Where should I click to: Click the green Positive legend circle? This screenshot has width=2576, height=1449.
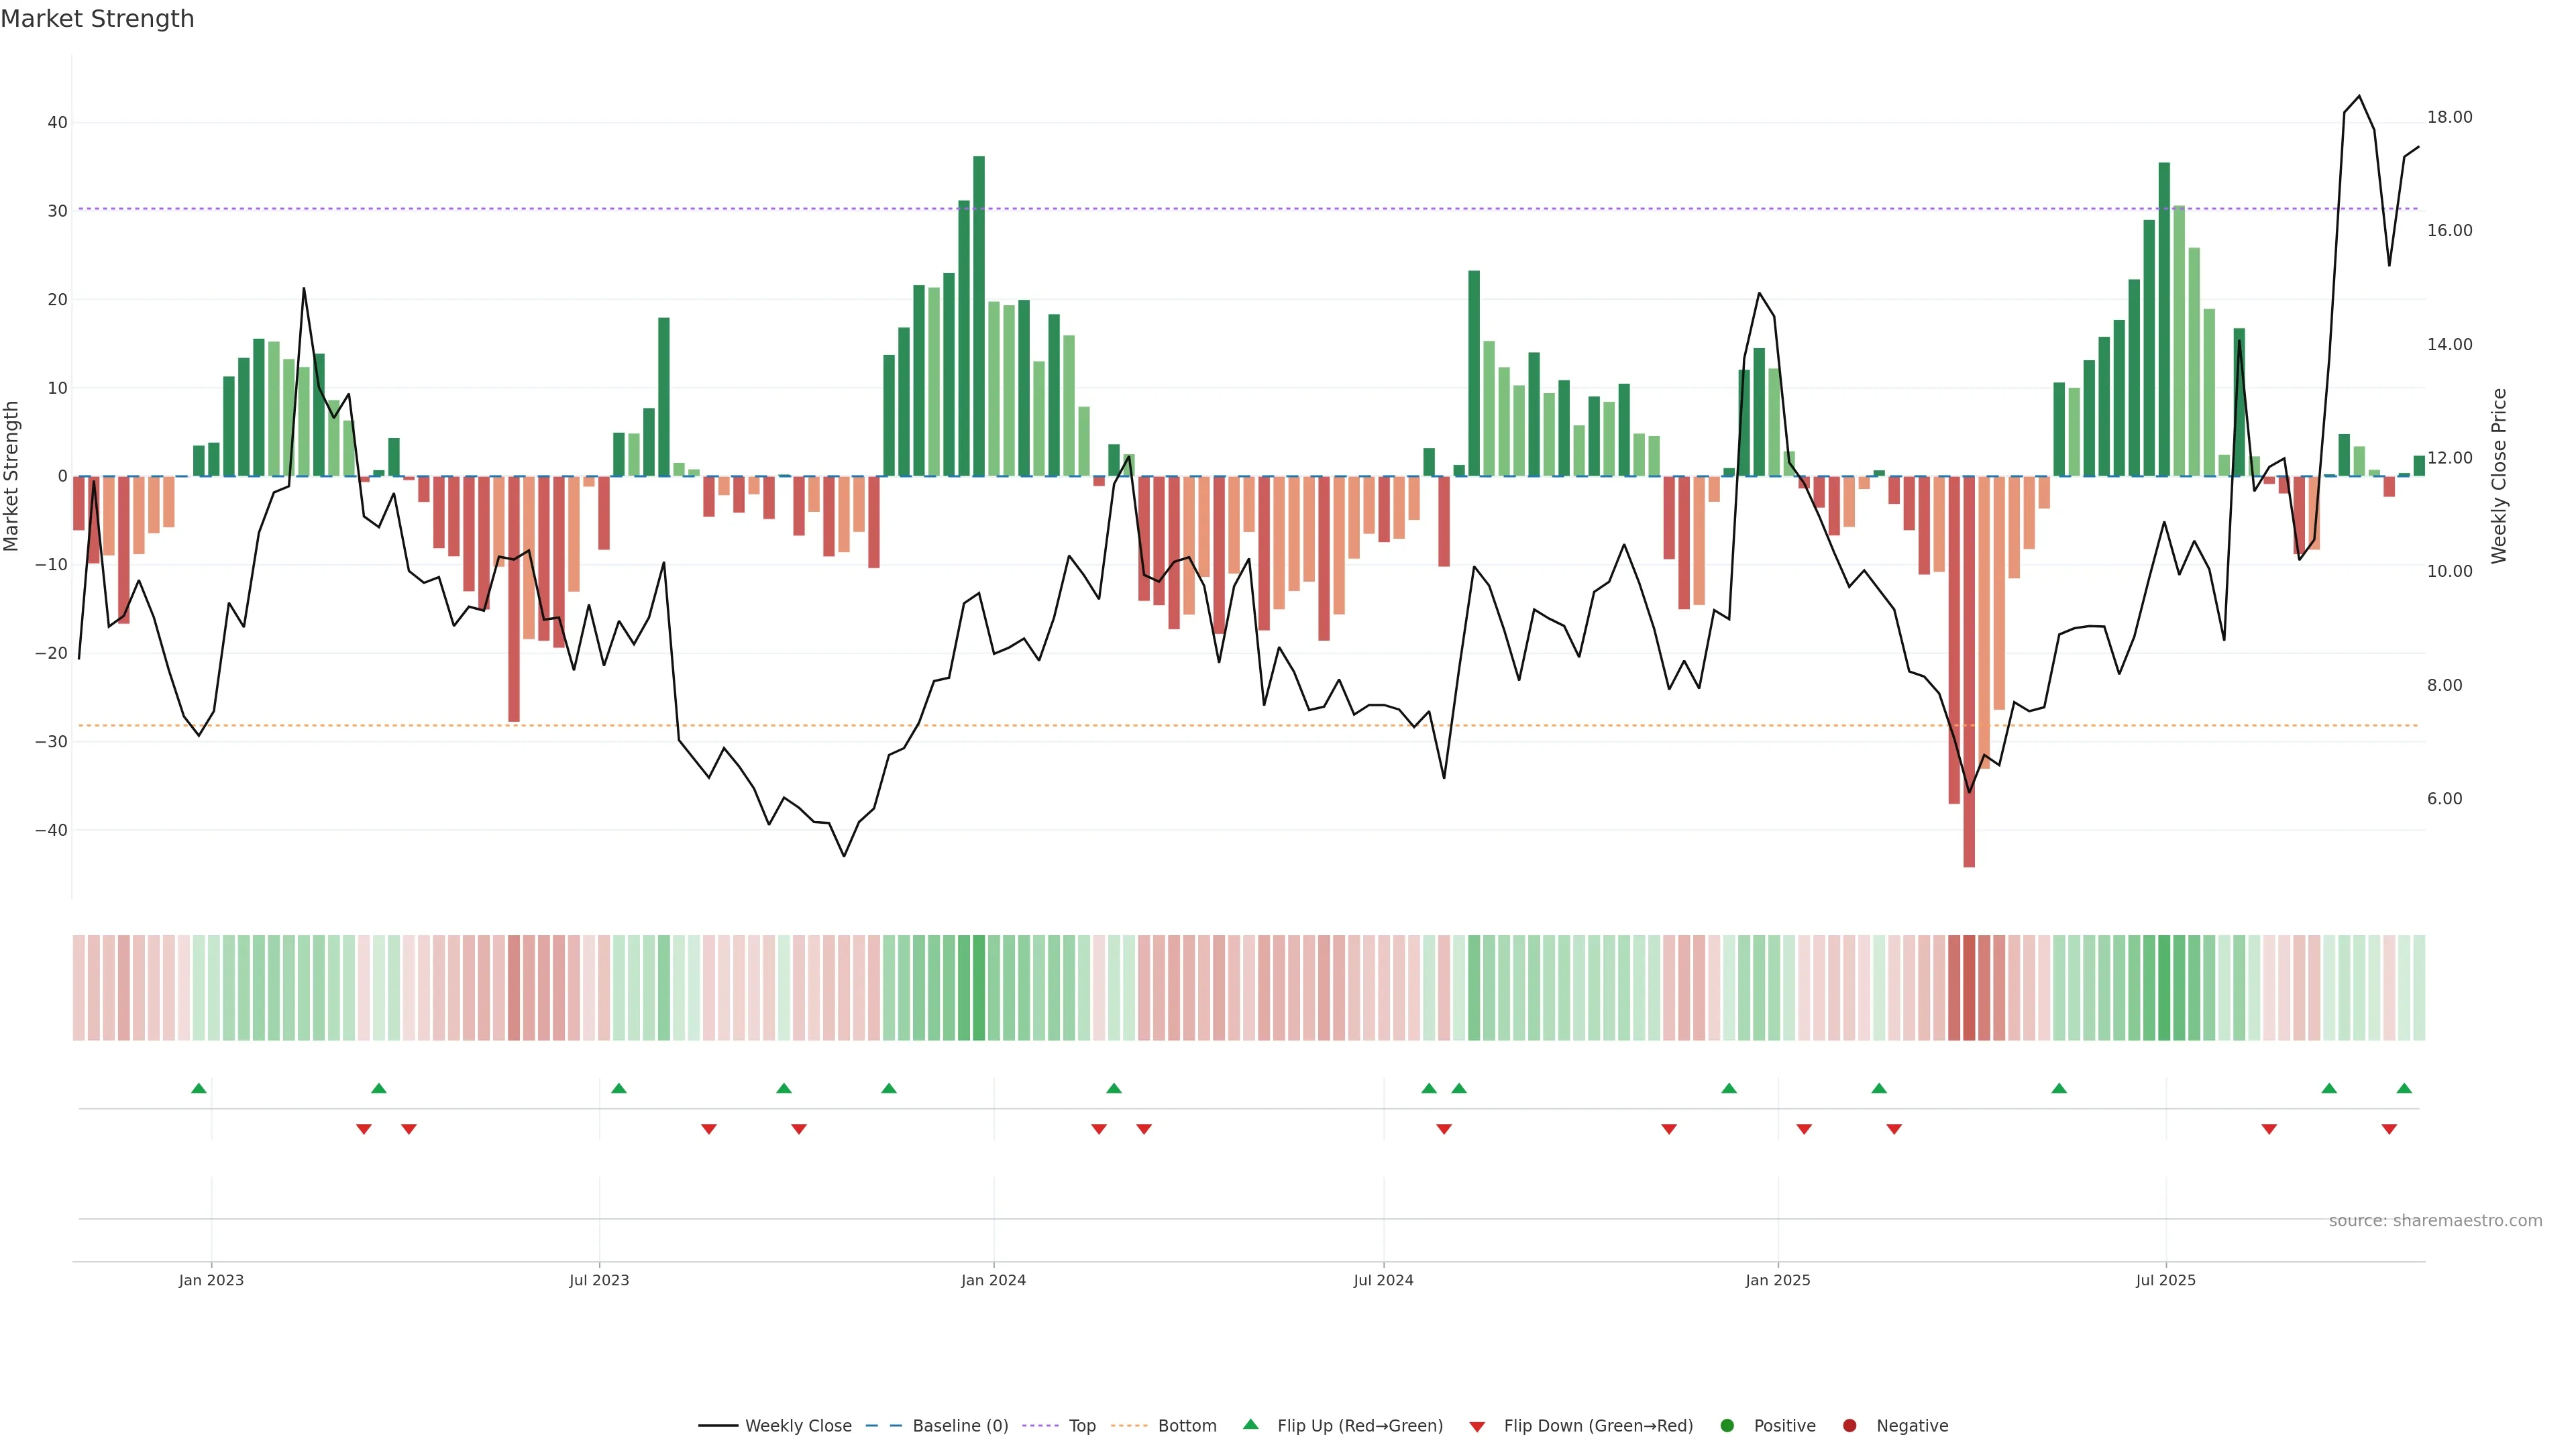point(1727,1426)
